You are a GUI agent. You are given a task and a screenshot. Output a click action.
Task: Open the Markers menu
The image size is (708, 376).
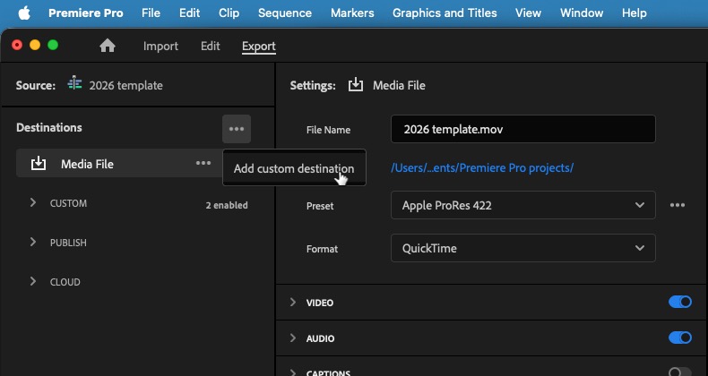(x=352, y=13)
